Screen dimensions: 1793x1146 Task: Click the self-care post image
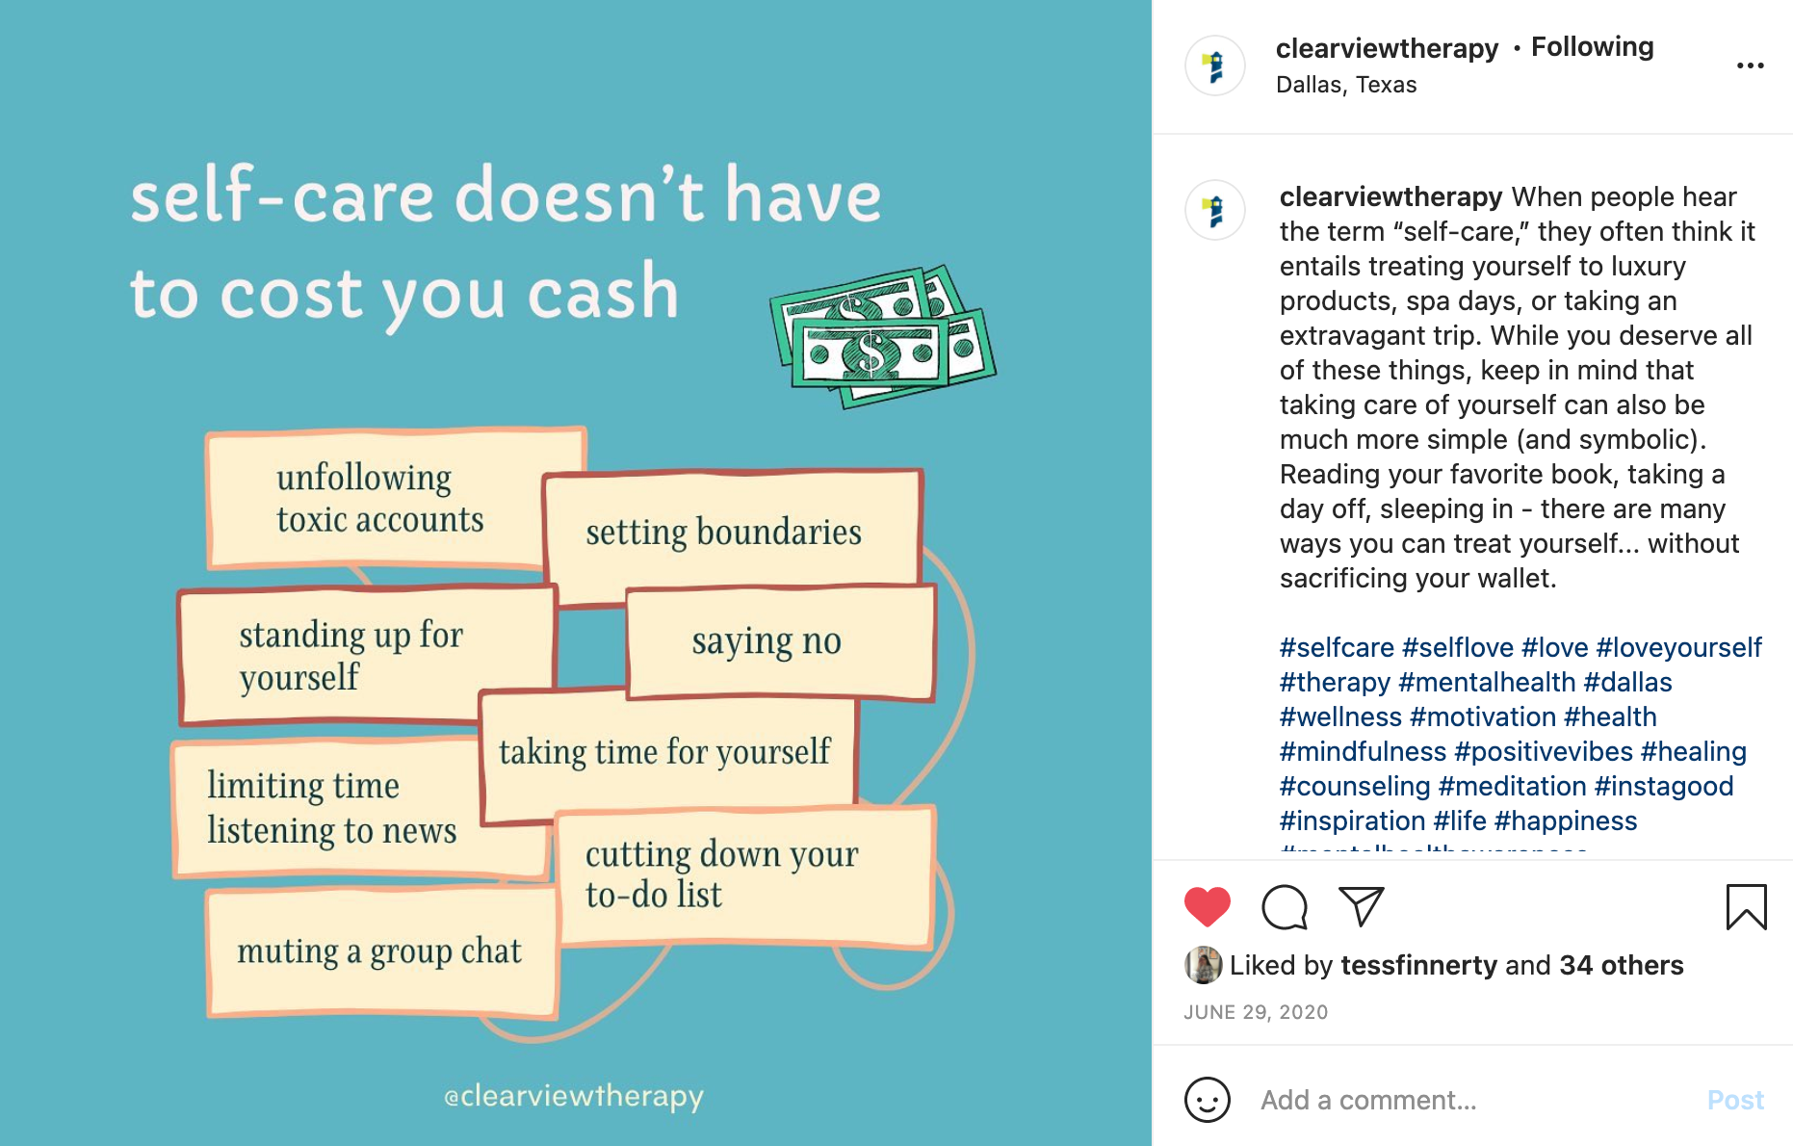[576, 573]
